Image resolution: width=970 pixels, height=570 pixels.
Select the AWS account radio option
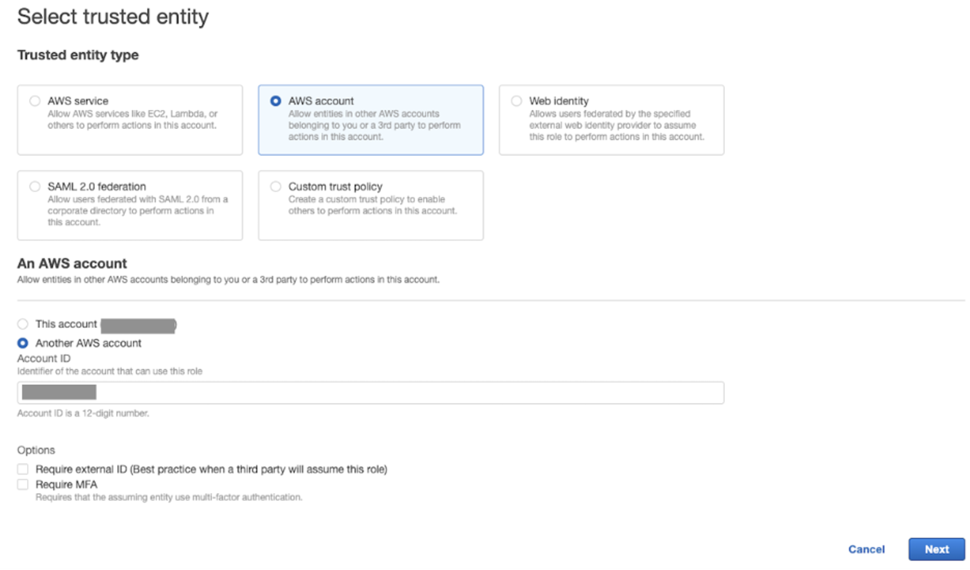[x=275, y=101]
